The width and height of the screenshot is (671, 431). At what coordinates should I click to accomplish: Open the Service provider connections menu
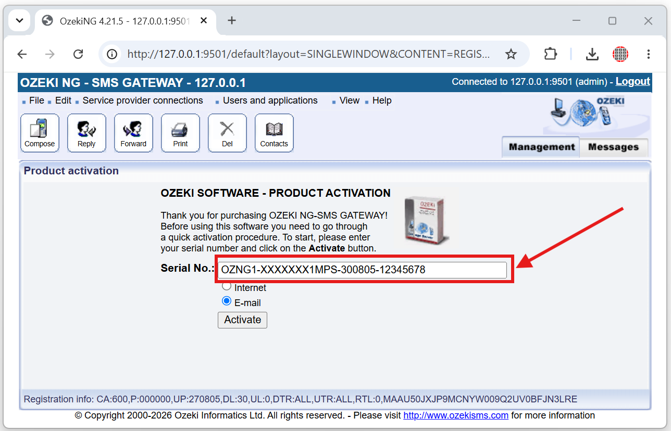(x=143, y=100)
